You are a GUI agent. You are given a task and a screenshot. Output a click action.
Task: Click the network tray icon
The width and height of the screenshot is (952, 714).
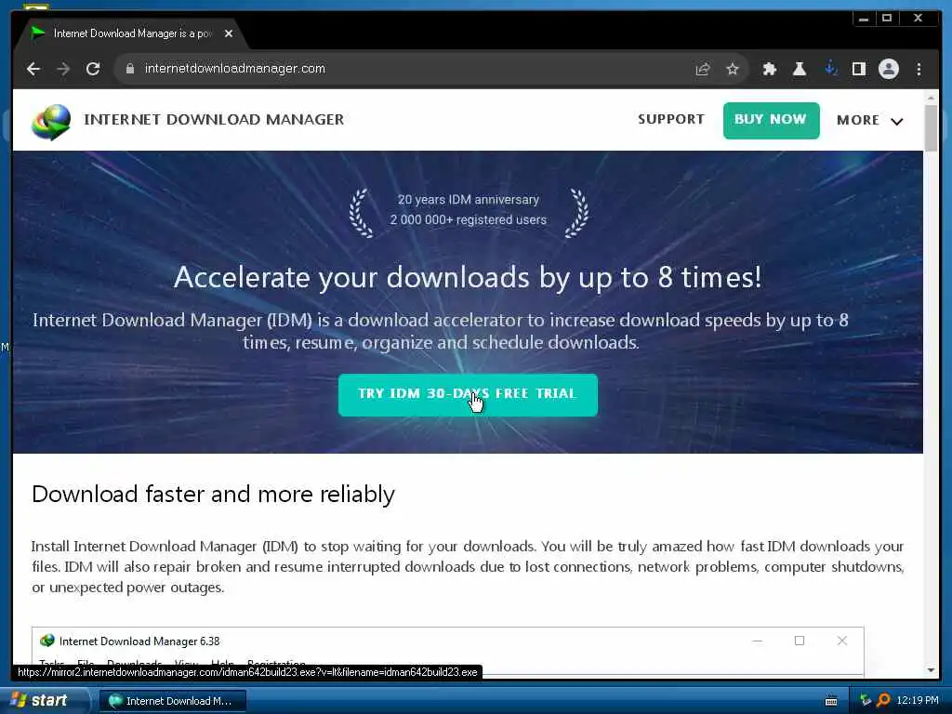pos(866,701)
